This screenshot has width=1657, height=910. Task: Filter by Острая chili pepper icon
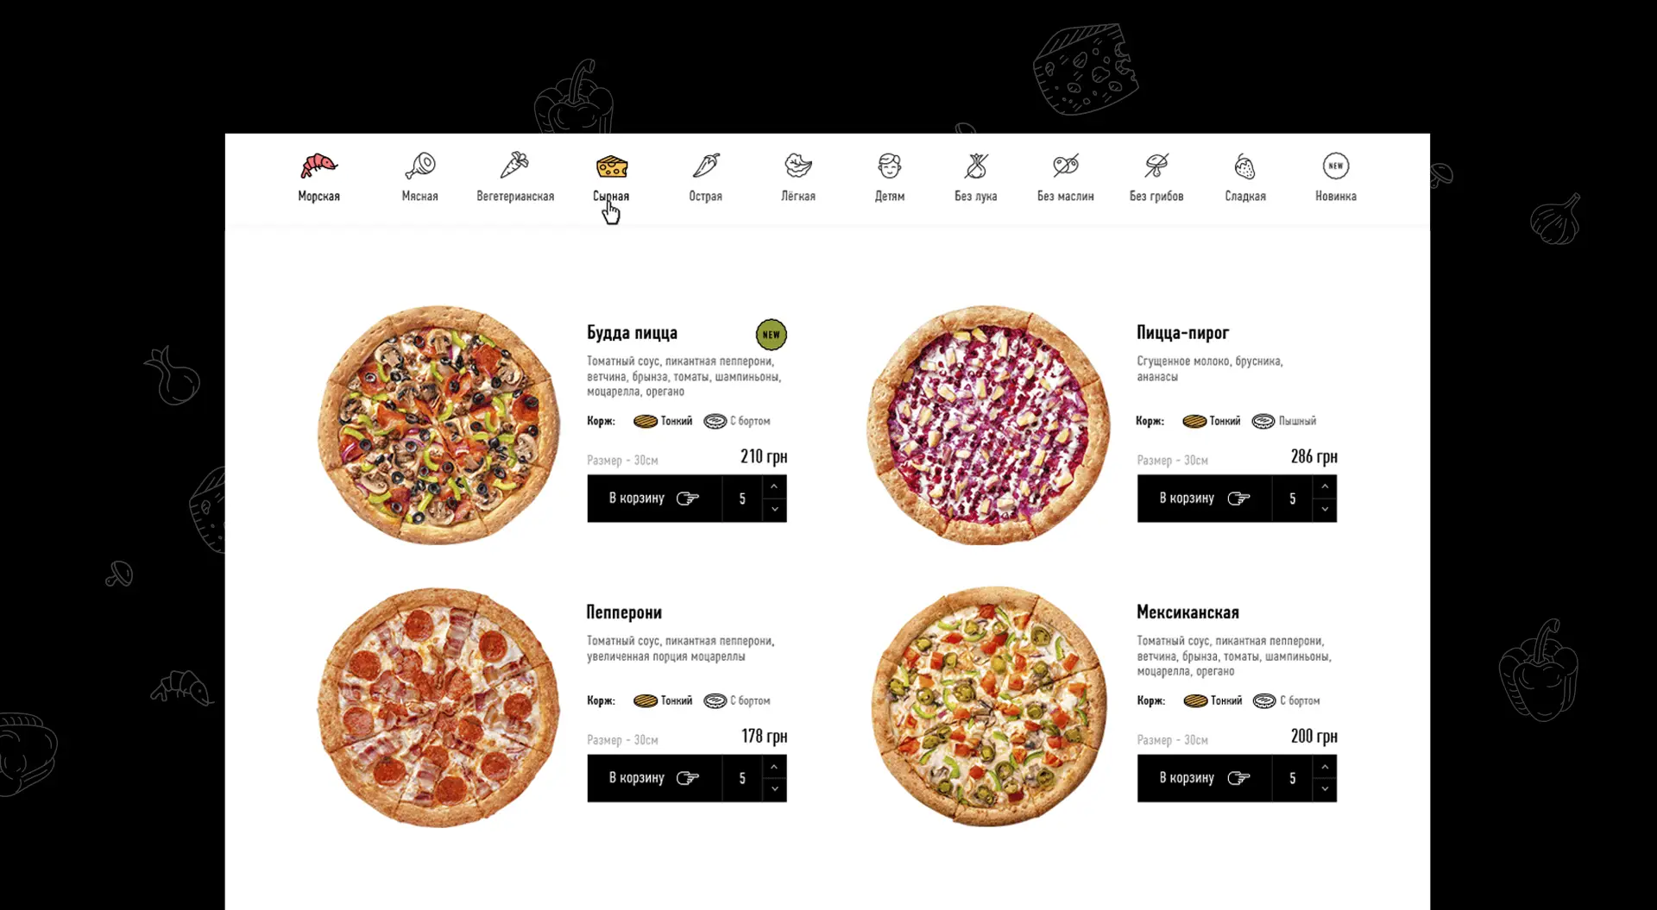coord(706,165)
